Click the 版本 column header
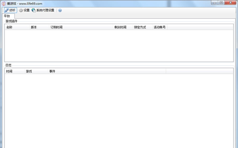The image size is (238, 148). tap(39, 27)
